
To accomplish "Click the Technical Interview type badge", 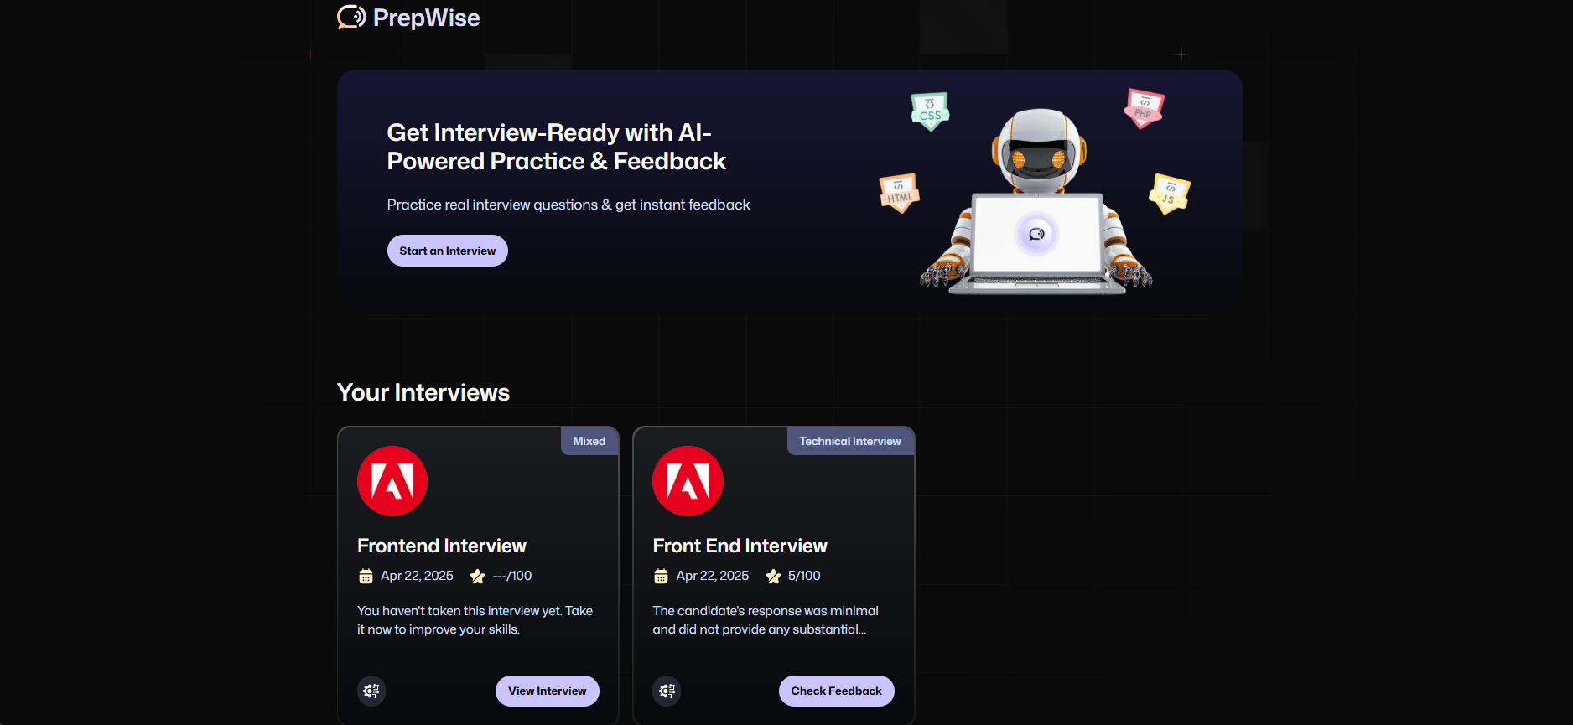I will 850,441.
